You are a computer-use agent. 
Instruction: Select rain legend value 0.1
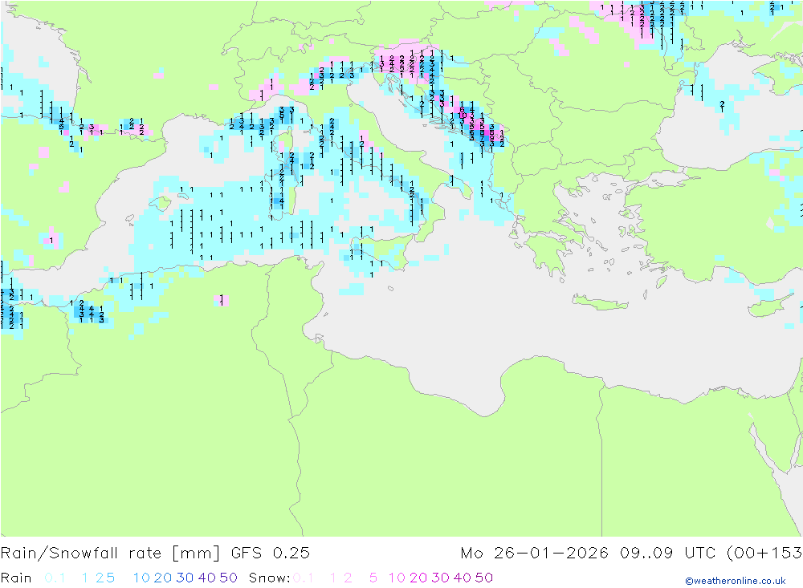(55, 578)
